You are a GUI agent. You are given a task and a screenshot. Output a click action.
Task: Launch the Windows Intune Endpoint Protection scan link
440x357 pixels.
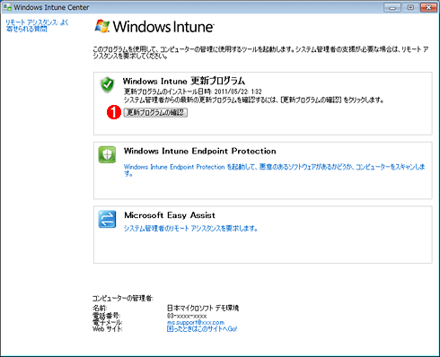click(274, 170)
